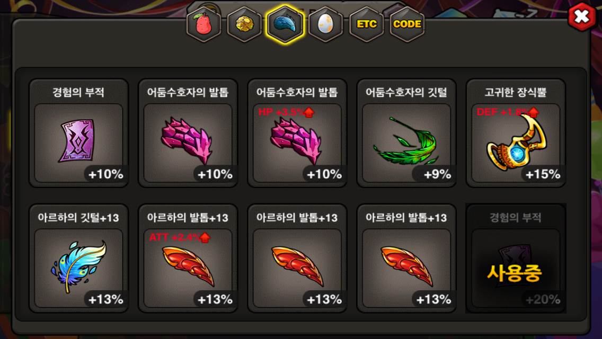The image size is (602, 339).
Task: Click the 어둠수호자의 깃털 title label
Action: point(406,92)
